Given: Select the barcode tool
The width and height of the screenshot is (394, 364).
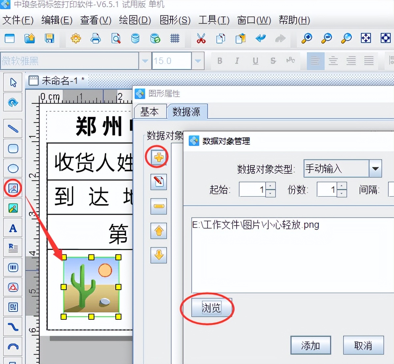Looking at the screenshot, I should (x=13, y=268).
